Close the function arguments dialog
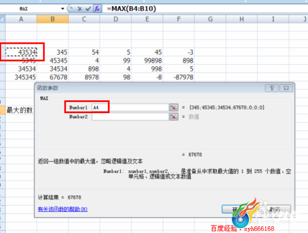This screenshot has height=233, width=308. pos(286,88)
